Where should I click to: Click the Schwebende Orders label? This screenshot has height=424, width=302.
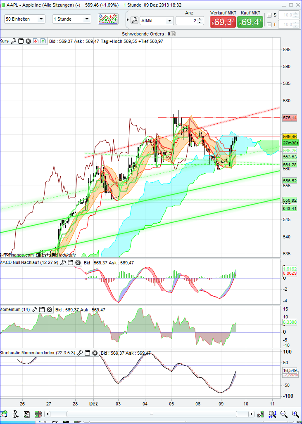(146, 34)
